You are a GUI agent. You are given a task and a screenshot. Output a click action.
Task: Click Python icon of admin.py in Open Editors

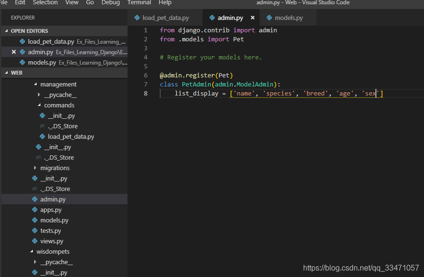22,52
